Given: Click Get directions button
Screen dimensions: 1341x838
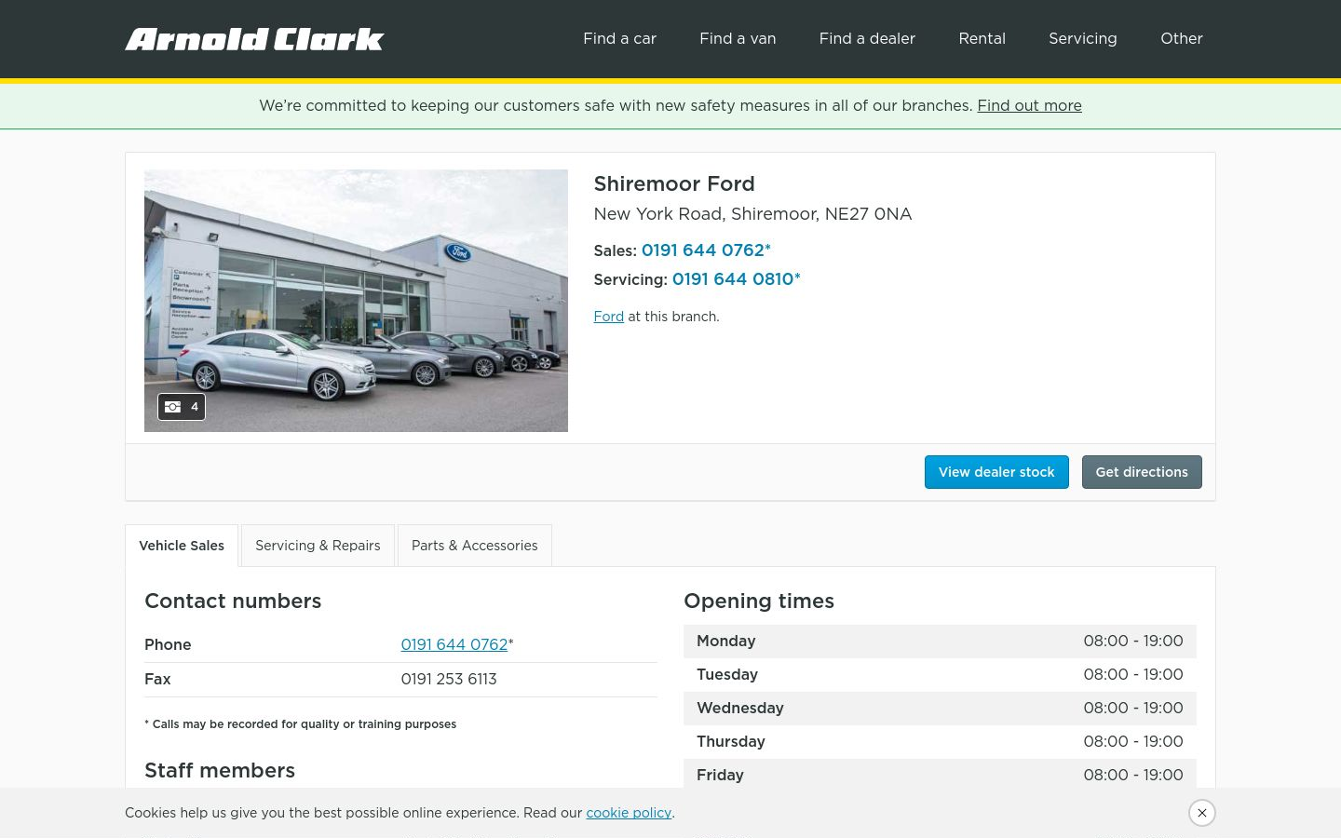Looking at the screenshot, I should (x=1142, y=472).
